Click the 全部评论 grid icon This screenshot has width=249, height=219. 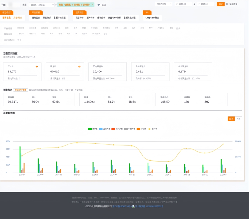click(x=227, y=4)
